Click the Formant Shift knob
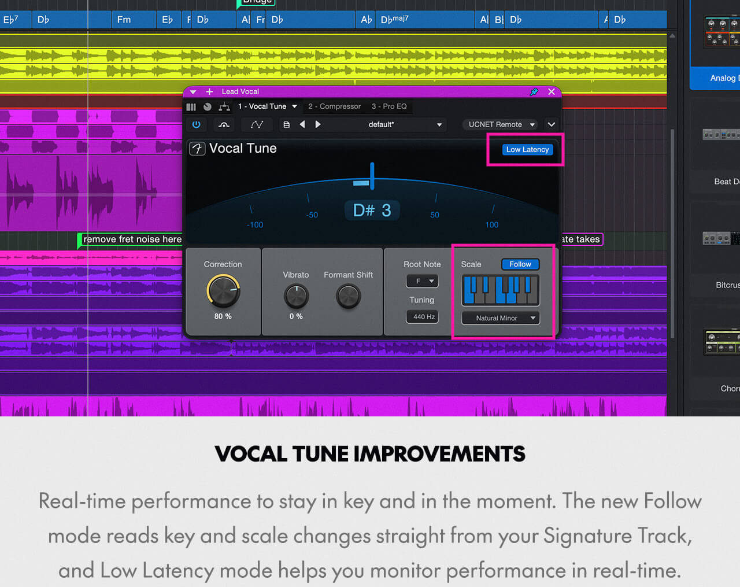The width and height of the screenshot is (740, 587). (349, 297)
